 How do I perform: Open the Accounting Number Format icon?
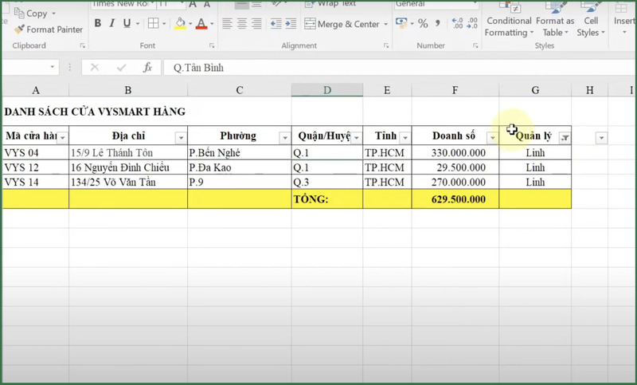(x=402, y=24)
